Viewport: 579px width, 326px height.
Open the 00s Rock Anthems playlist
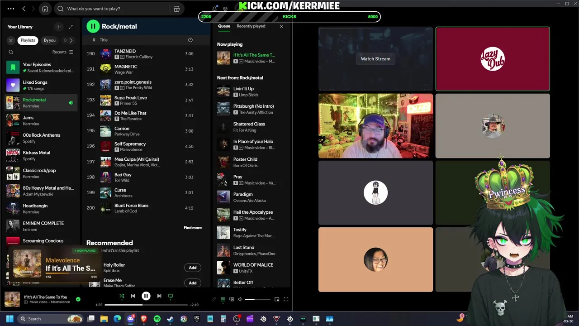click(42, 138)
